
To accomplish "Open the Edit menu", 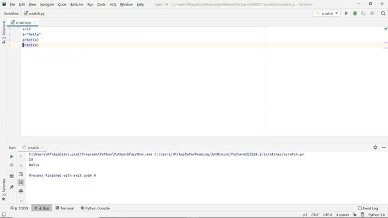I will [22, 4].
